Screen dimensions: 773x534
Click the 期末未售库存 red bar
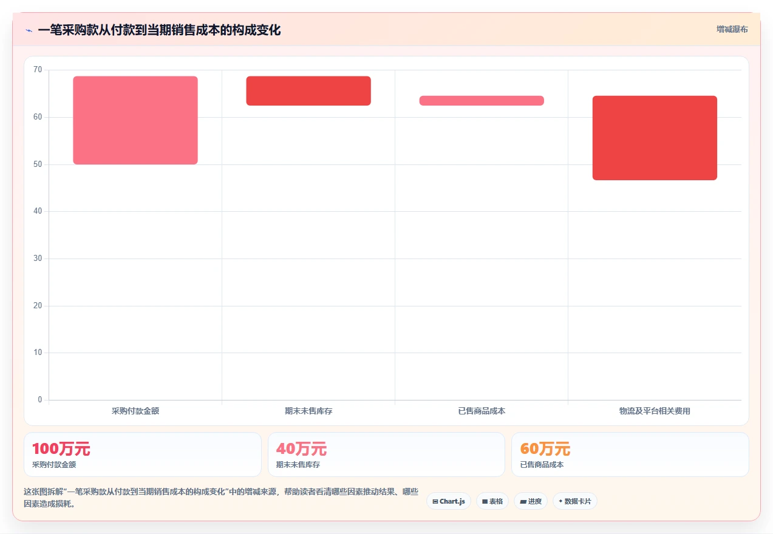[308, 91]
